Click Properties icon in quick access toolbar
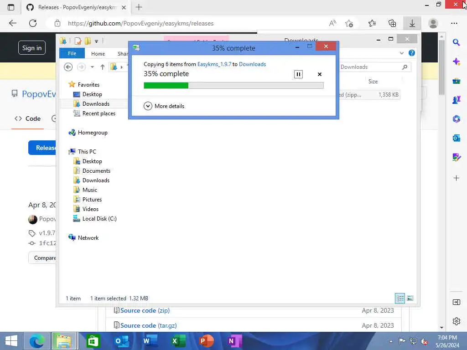Image resolution: width=467 pixels, height=350 pixels. pyautogui.click(x=78, y=41)
